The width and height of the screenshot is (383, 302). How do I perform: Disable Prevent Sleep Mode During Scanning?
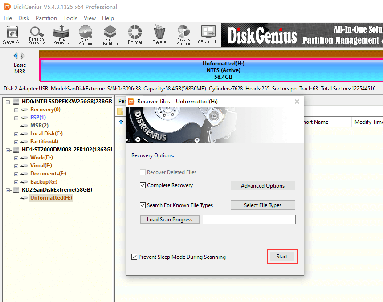[134, 257]
